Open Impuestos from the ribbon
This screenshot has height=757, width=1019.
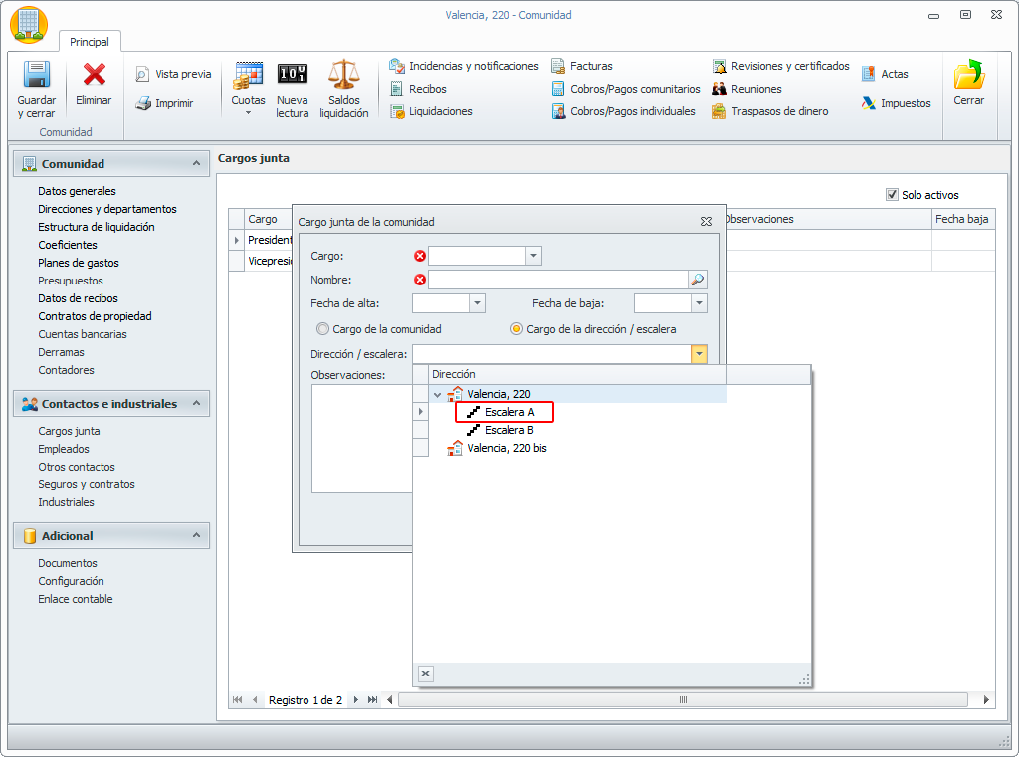click(x=897, y=103)
